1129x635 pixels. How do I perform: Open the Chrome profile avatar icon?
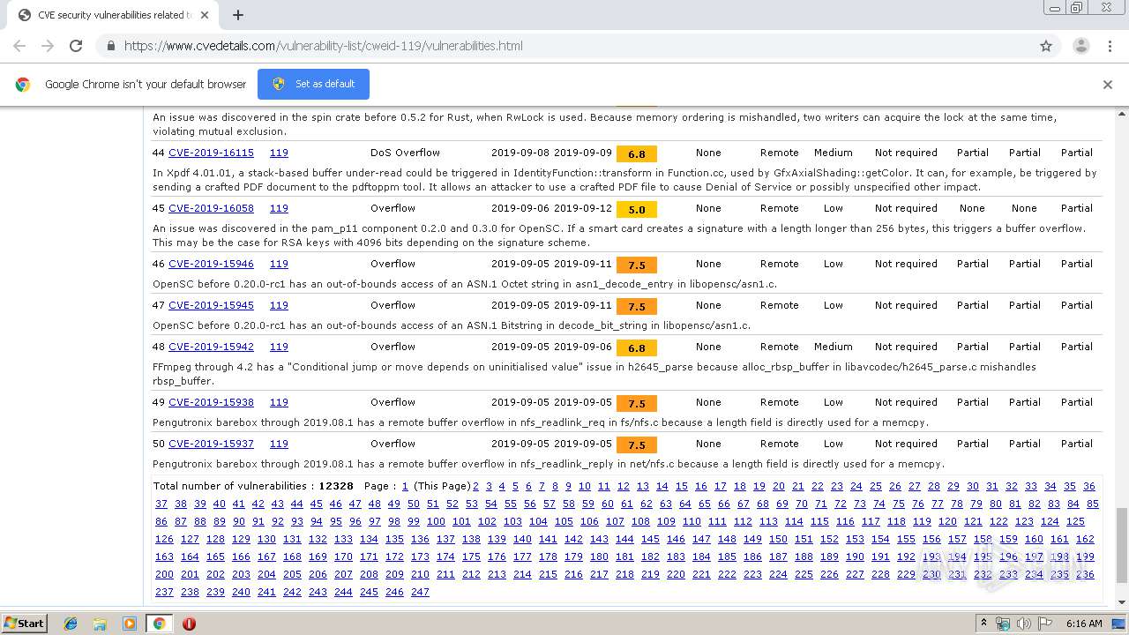[1080, 46]
